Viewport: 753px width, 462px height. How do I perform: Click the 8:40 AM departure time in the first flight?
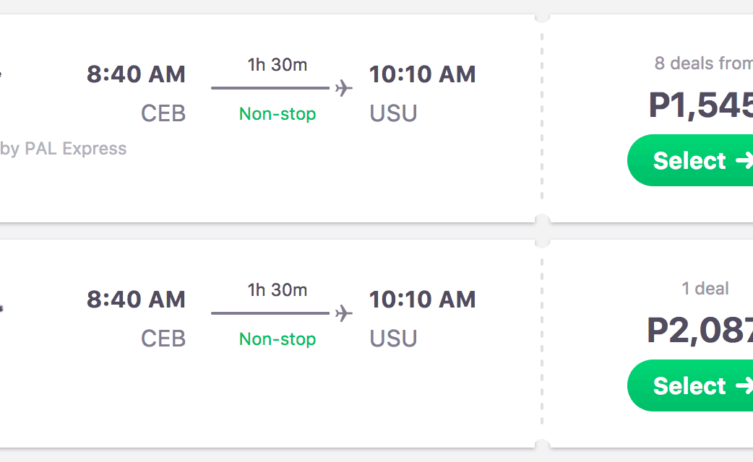coord(136,74)
